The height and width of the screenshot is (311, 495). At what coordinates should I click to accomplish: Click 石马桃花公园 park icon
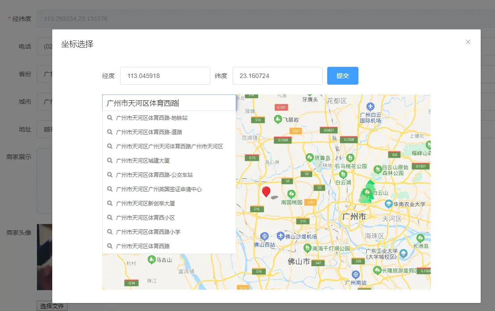tap(350, 158)
